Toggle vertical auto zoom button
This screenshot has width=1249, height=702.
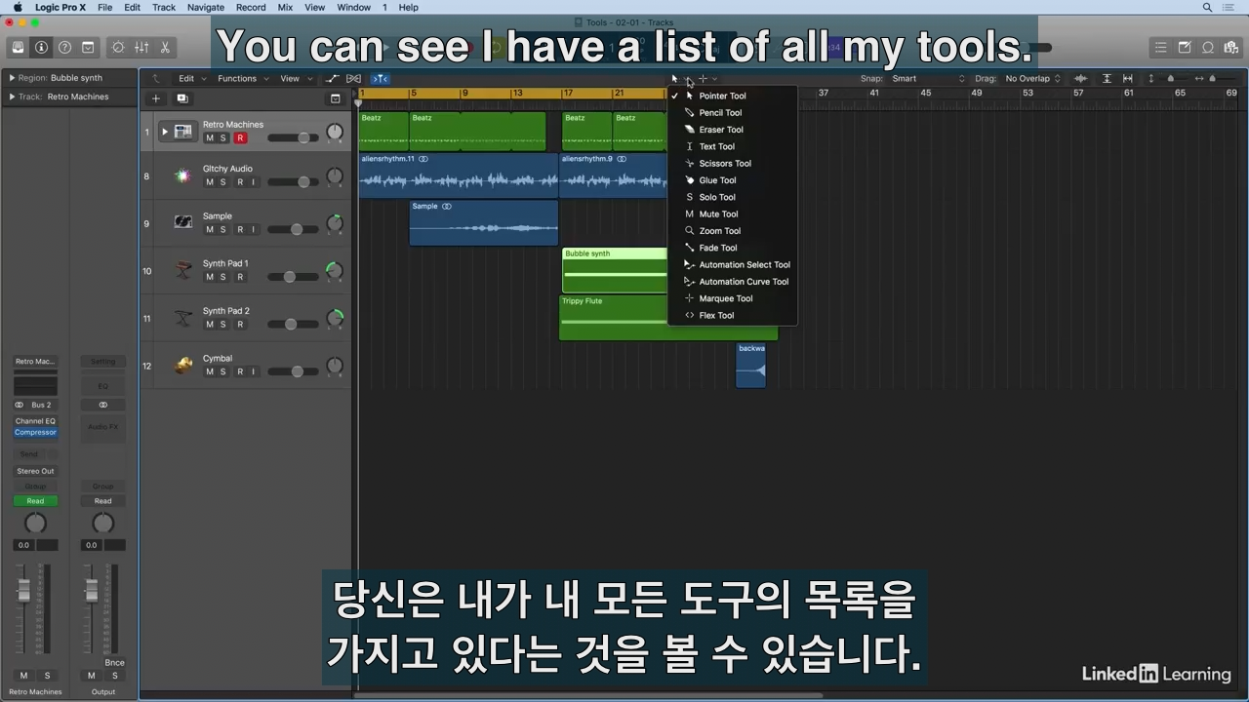(x=1107, y=78)
